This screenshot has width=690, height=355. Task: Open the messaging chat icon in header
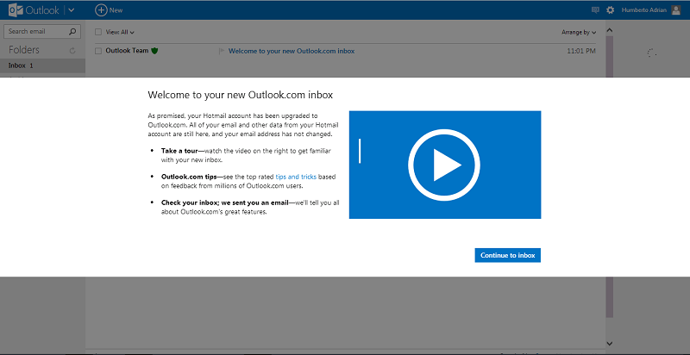coord(595,10)
